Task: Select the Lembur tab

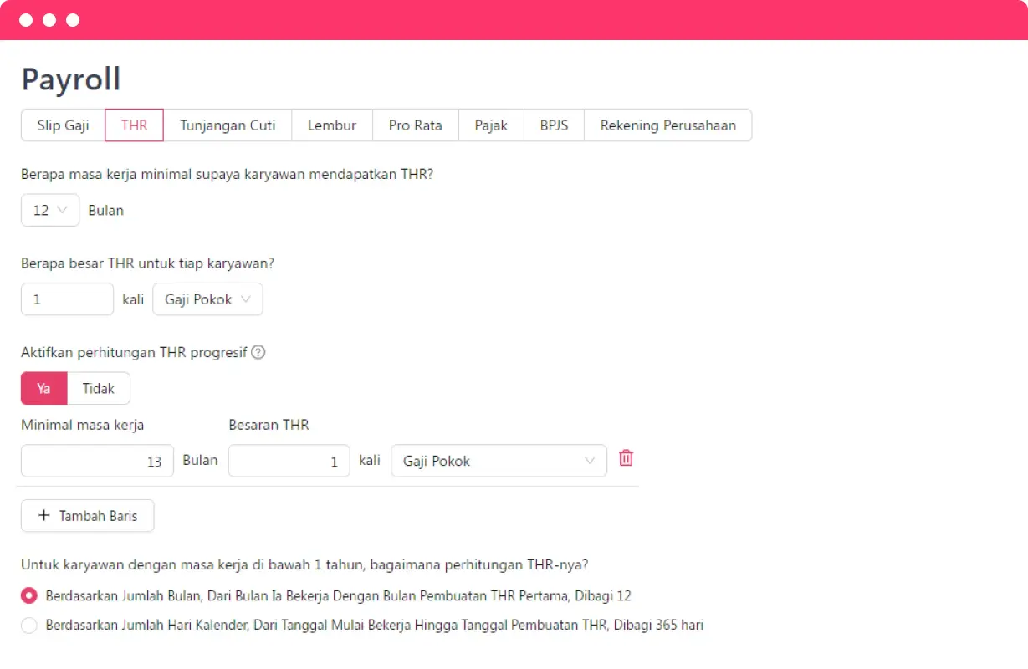Action: (332, 125)
